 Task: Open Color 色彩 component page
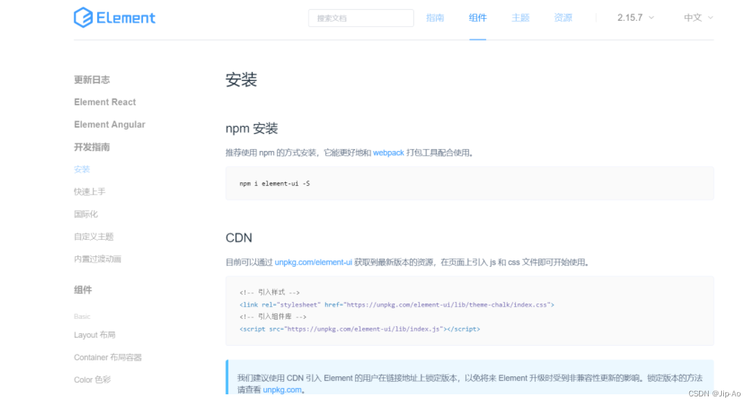(92, 380)
